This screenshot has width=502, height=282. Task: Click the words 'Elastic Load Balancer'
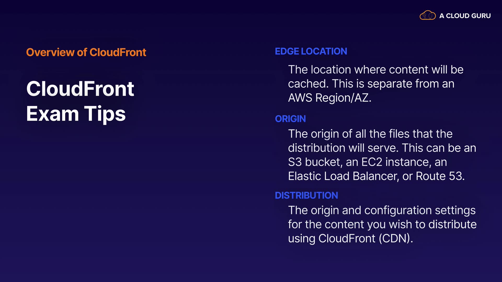(x=343, y=176)
